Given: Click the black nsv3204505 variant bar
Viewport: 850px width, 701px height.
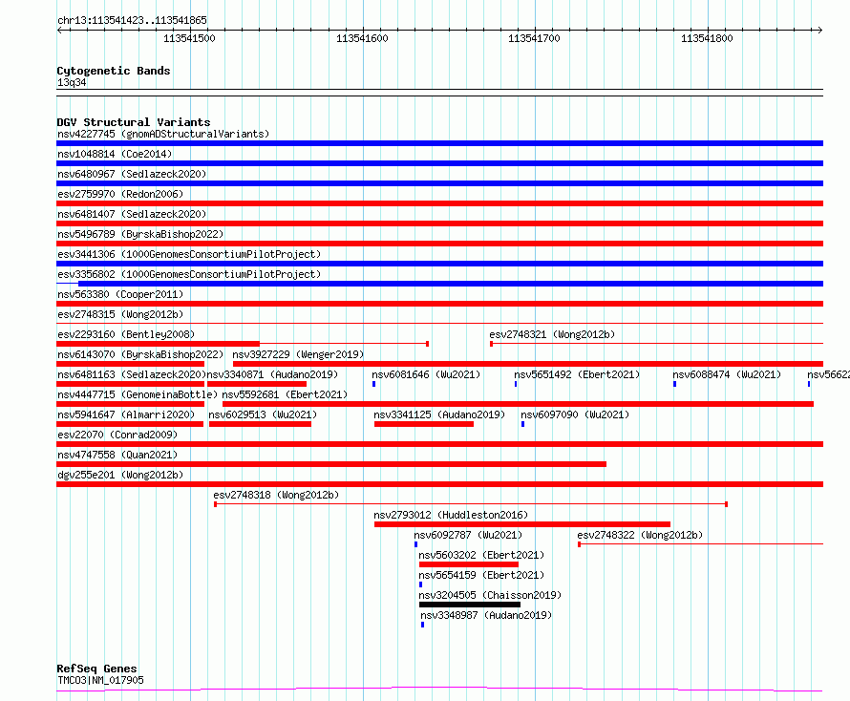Looking at the screenshot, I should [470, 605].
